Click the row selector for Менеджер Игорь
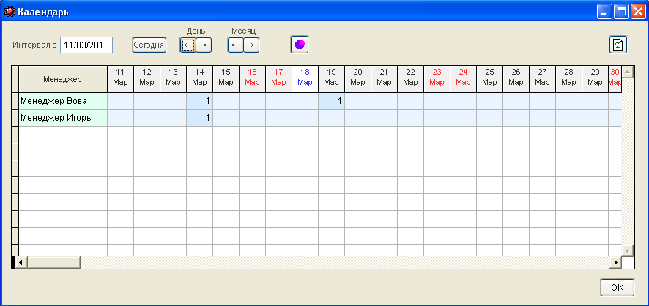The image size is (649, 306). point(15,118)
